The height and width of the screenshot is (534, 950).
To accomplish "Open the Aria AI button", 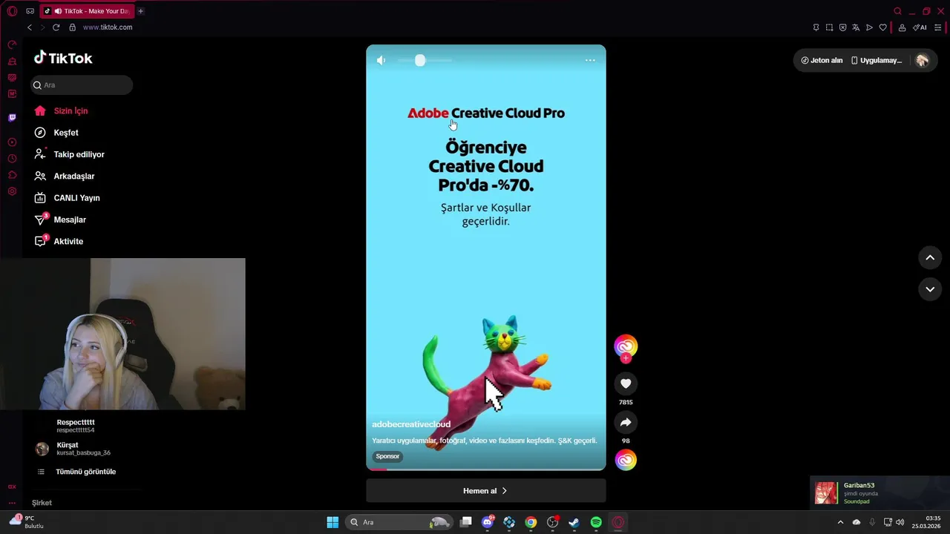I will [920, 27].
